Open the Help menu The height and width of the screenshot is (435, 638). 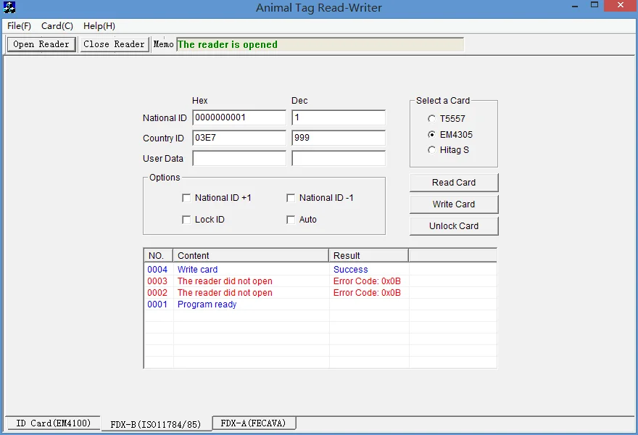tap(99, 25)
